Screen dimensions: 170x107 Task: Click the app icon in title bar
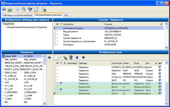(3, 3)
